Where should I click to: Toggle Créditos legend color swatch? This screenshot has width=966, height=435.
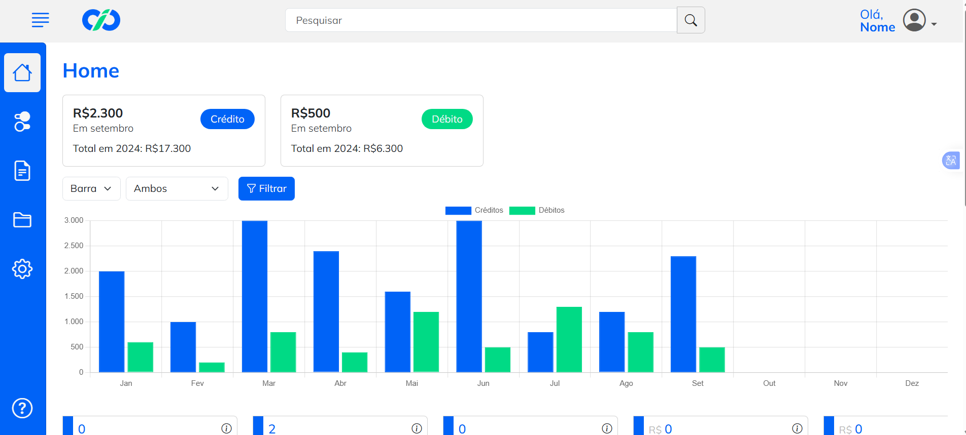(458, 211)
